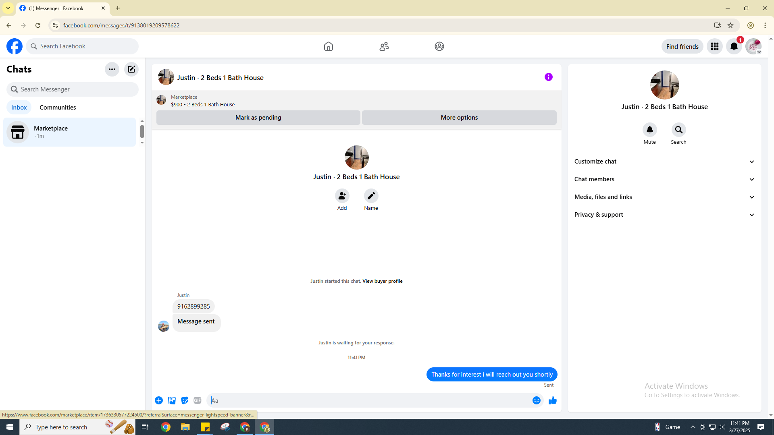Open the View buyer profile link
The height and width of the screenshot is (435, 774).
(383, 281)
